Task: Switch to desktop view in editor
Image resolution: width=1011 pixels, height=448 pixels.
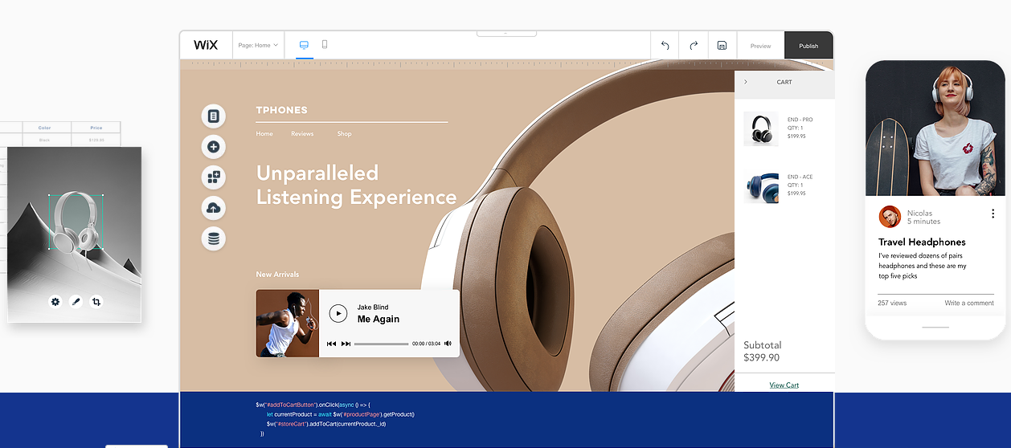Action: [304, 45]
